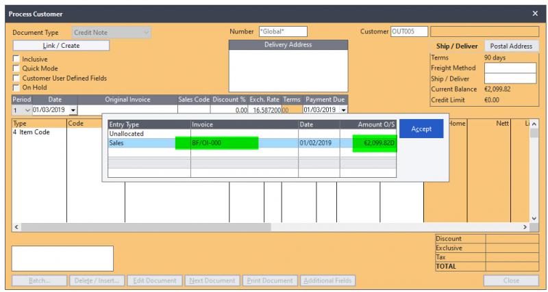Screen dimensions: 548x292
Task: Click the Freight Method input field
Action: coord(510,68)
